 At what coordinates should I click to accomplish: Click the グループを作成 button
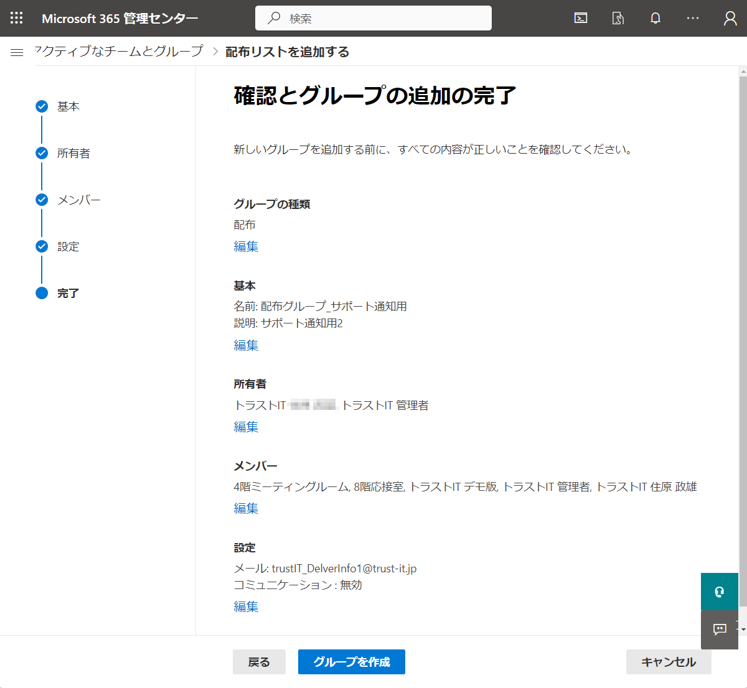click(x=352, y=662)
